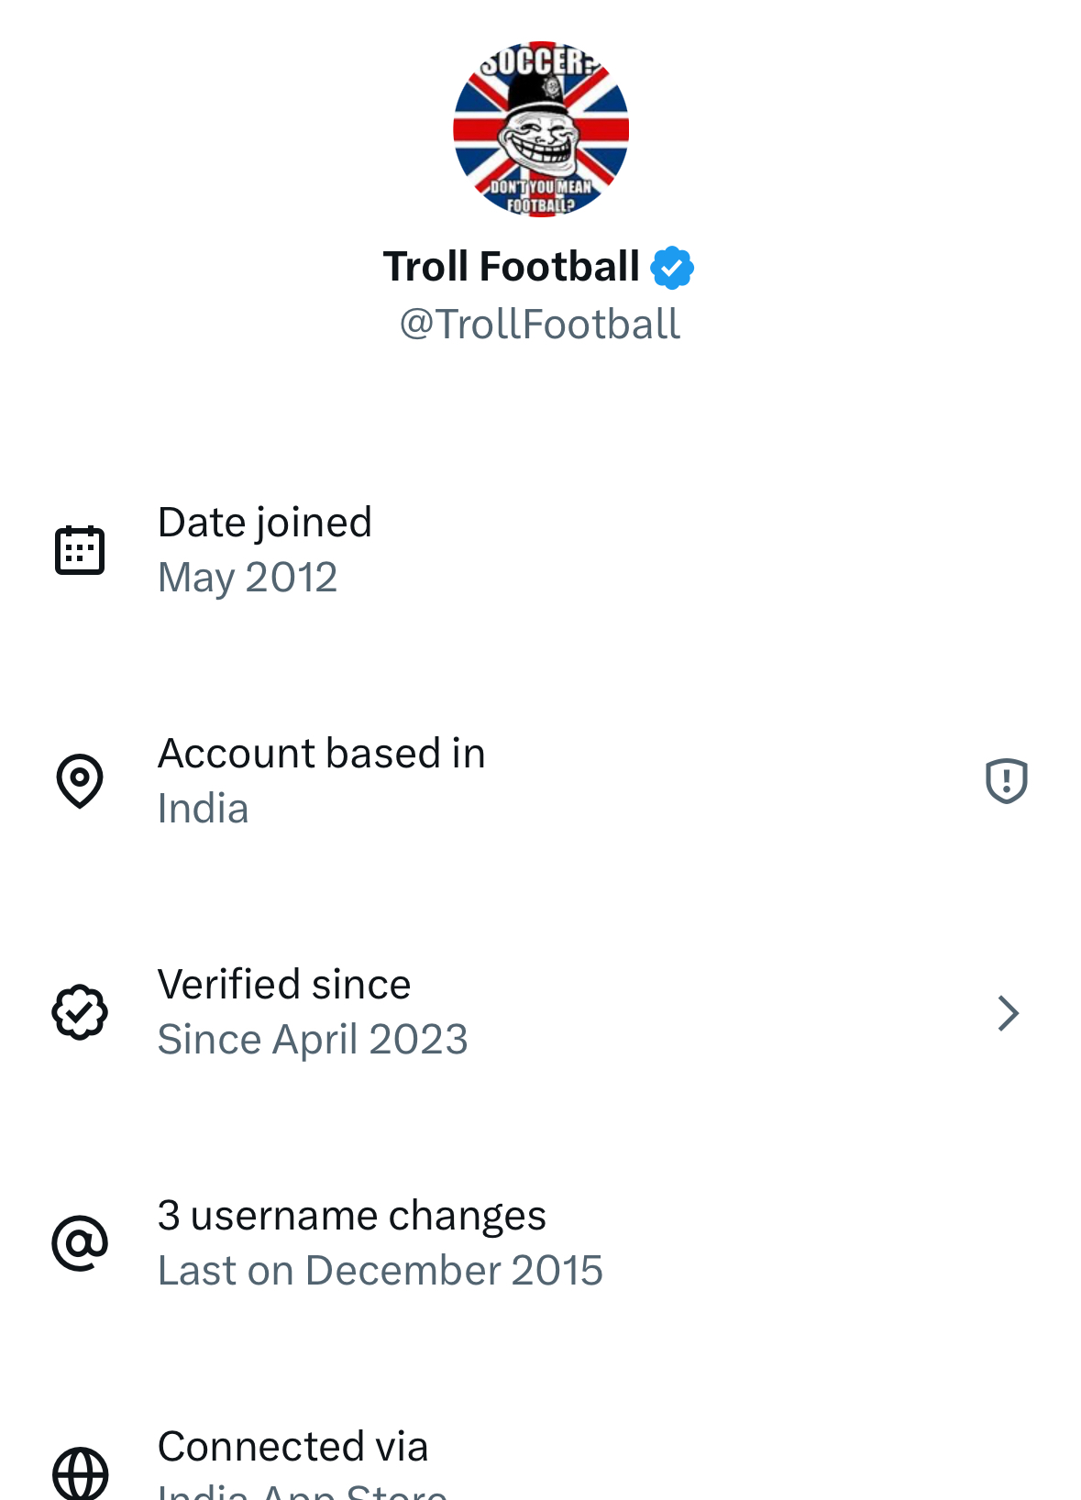Click the @ username changes icon
The height and width of the screenshot is (1500, 1081).
[x=80, y=1243]
